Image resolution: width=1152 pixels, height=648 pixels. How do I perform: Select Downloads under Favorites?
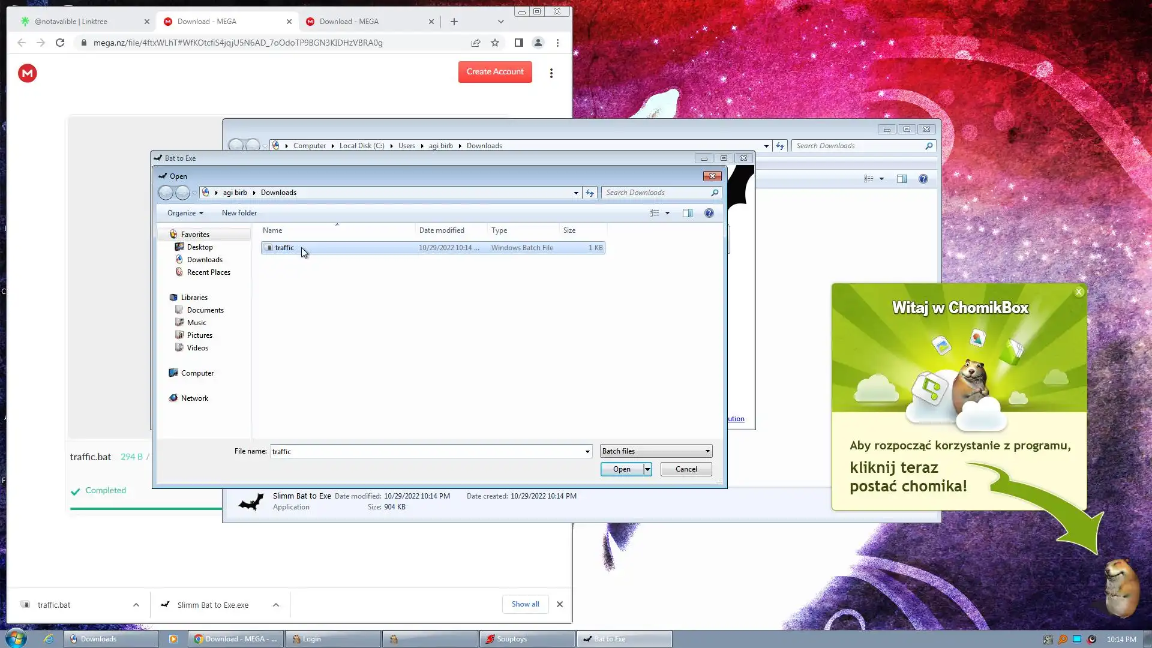click(205, 260)
